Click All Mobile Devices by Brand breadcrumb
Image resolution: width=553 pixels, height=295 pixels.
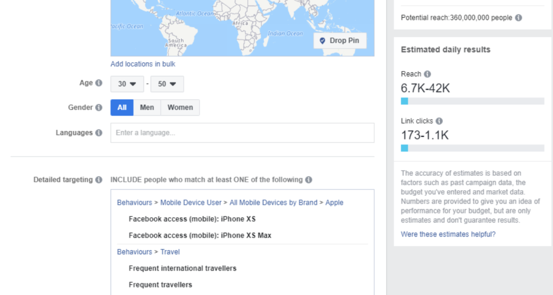(x=273, y=202)
